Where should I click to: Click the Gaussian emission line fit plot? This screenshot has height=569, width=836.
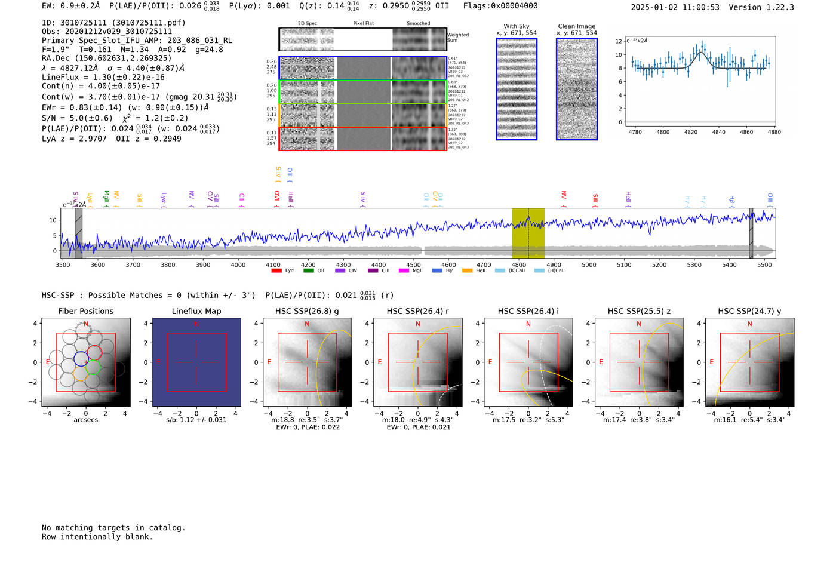[x=700, y=81]
